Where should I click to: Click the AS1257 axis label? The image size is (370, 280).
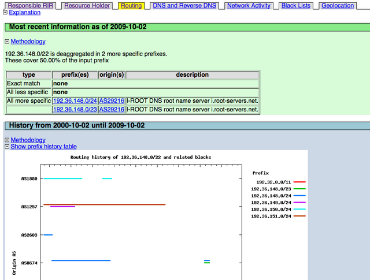(x=29, y=207)
